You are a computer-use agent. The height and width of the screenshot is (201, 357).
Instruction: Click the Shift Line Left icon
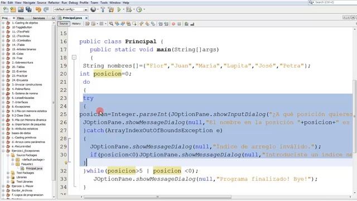161,23
